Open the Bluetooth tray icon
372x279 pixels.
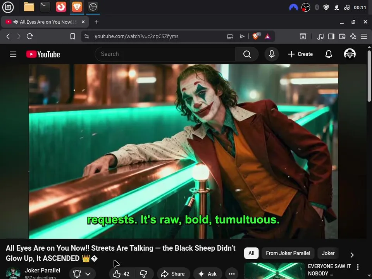click(x=317, y=8)
